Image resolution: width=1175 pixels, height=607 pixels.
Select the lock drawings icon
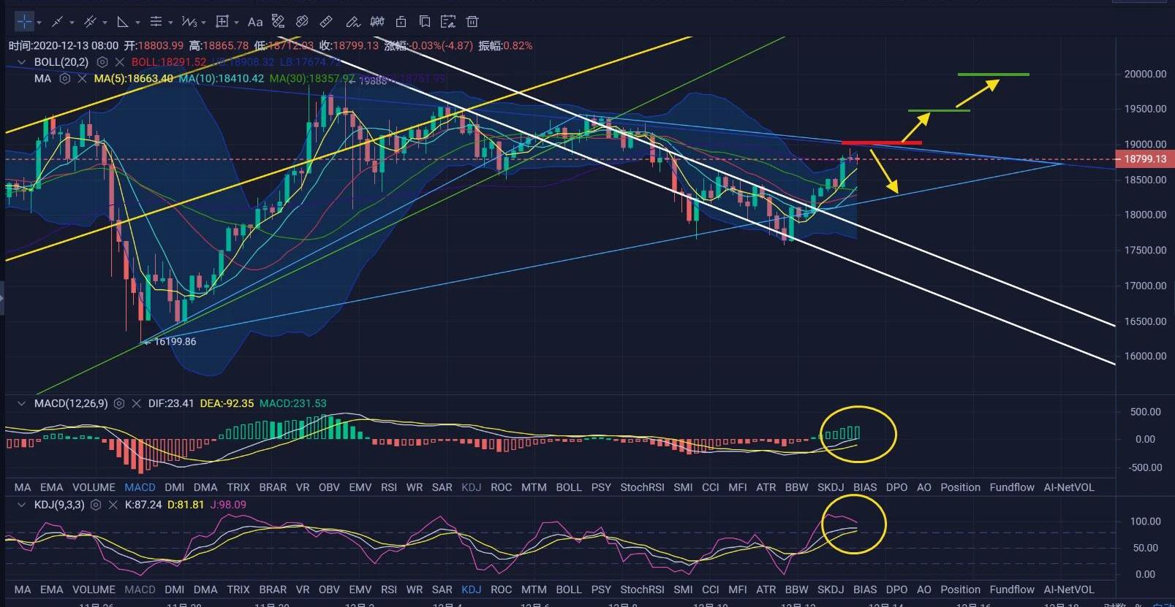(x=401, y=22)
